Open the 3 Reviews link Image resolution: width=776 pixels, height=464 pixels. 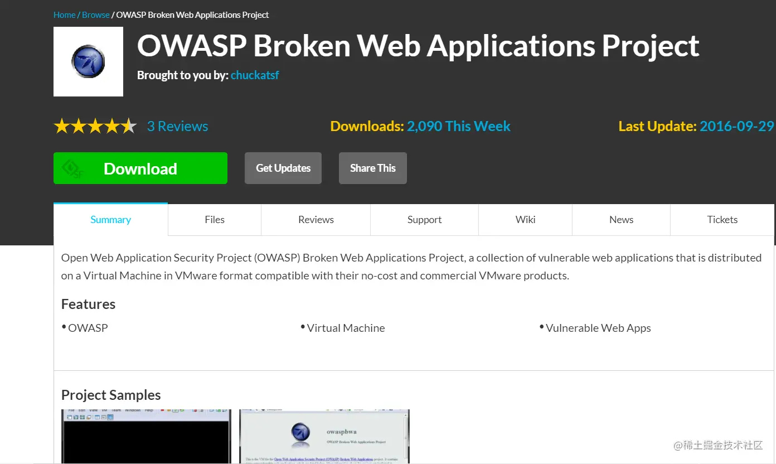[177, 126]
